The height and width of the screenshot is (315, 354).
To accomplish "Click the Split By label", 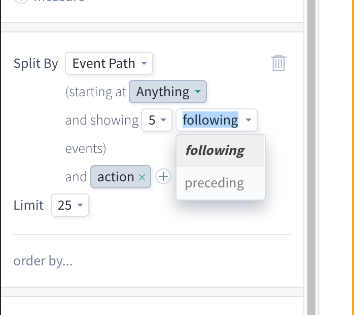I will 36,63.
